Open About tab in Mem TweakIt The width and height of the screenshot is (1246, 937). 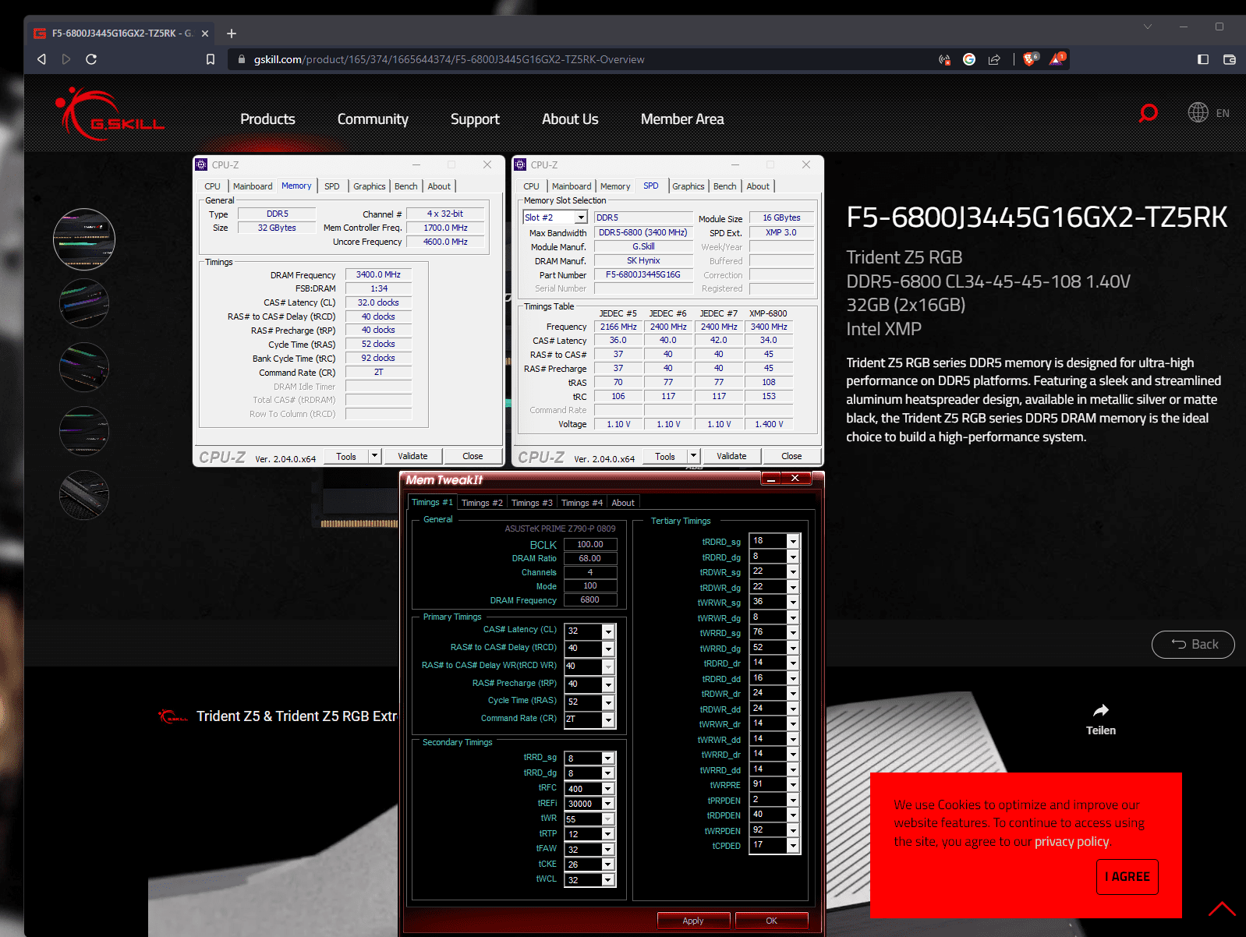(622, 503)
